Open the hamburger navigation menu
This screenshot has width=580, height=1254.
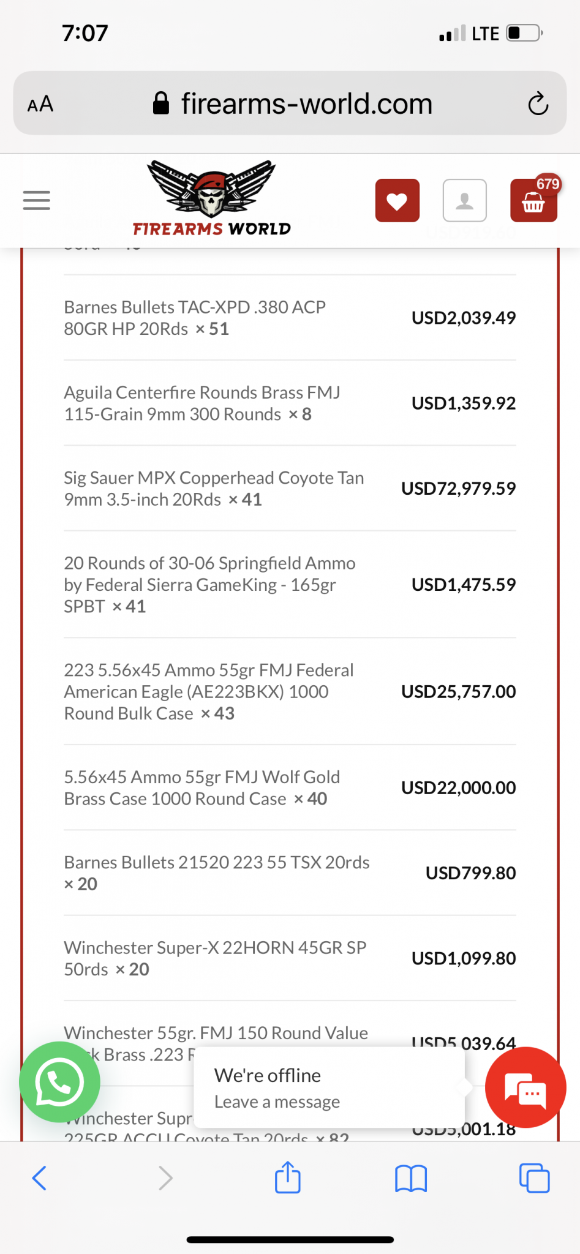coord(36,200)
